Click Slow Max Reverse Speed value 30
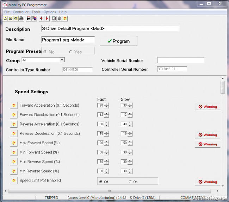 pos(124,162)
